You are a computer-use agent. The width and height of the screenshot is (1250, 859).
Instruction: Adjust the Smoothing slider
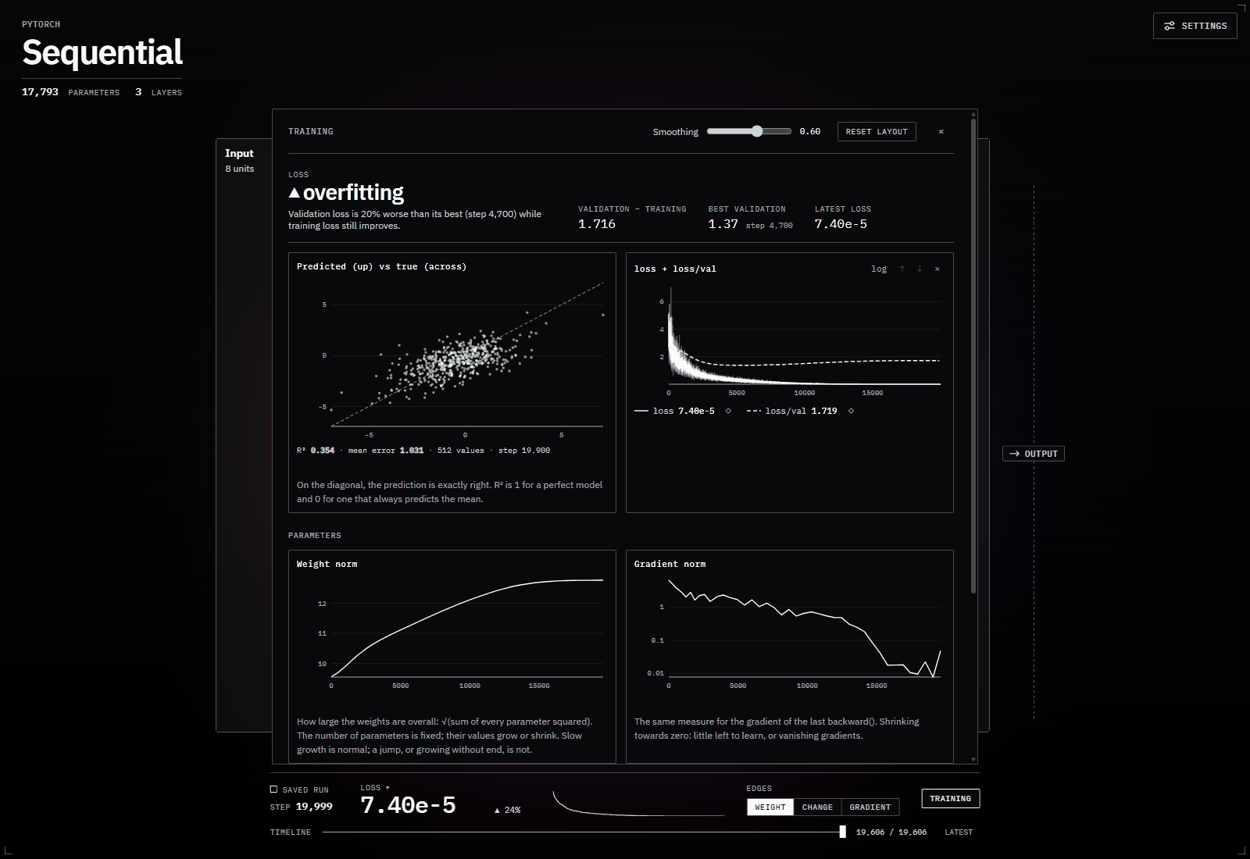click(x=748, y=131)
